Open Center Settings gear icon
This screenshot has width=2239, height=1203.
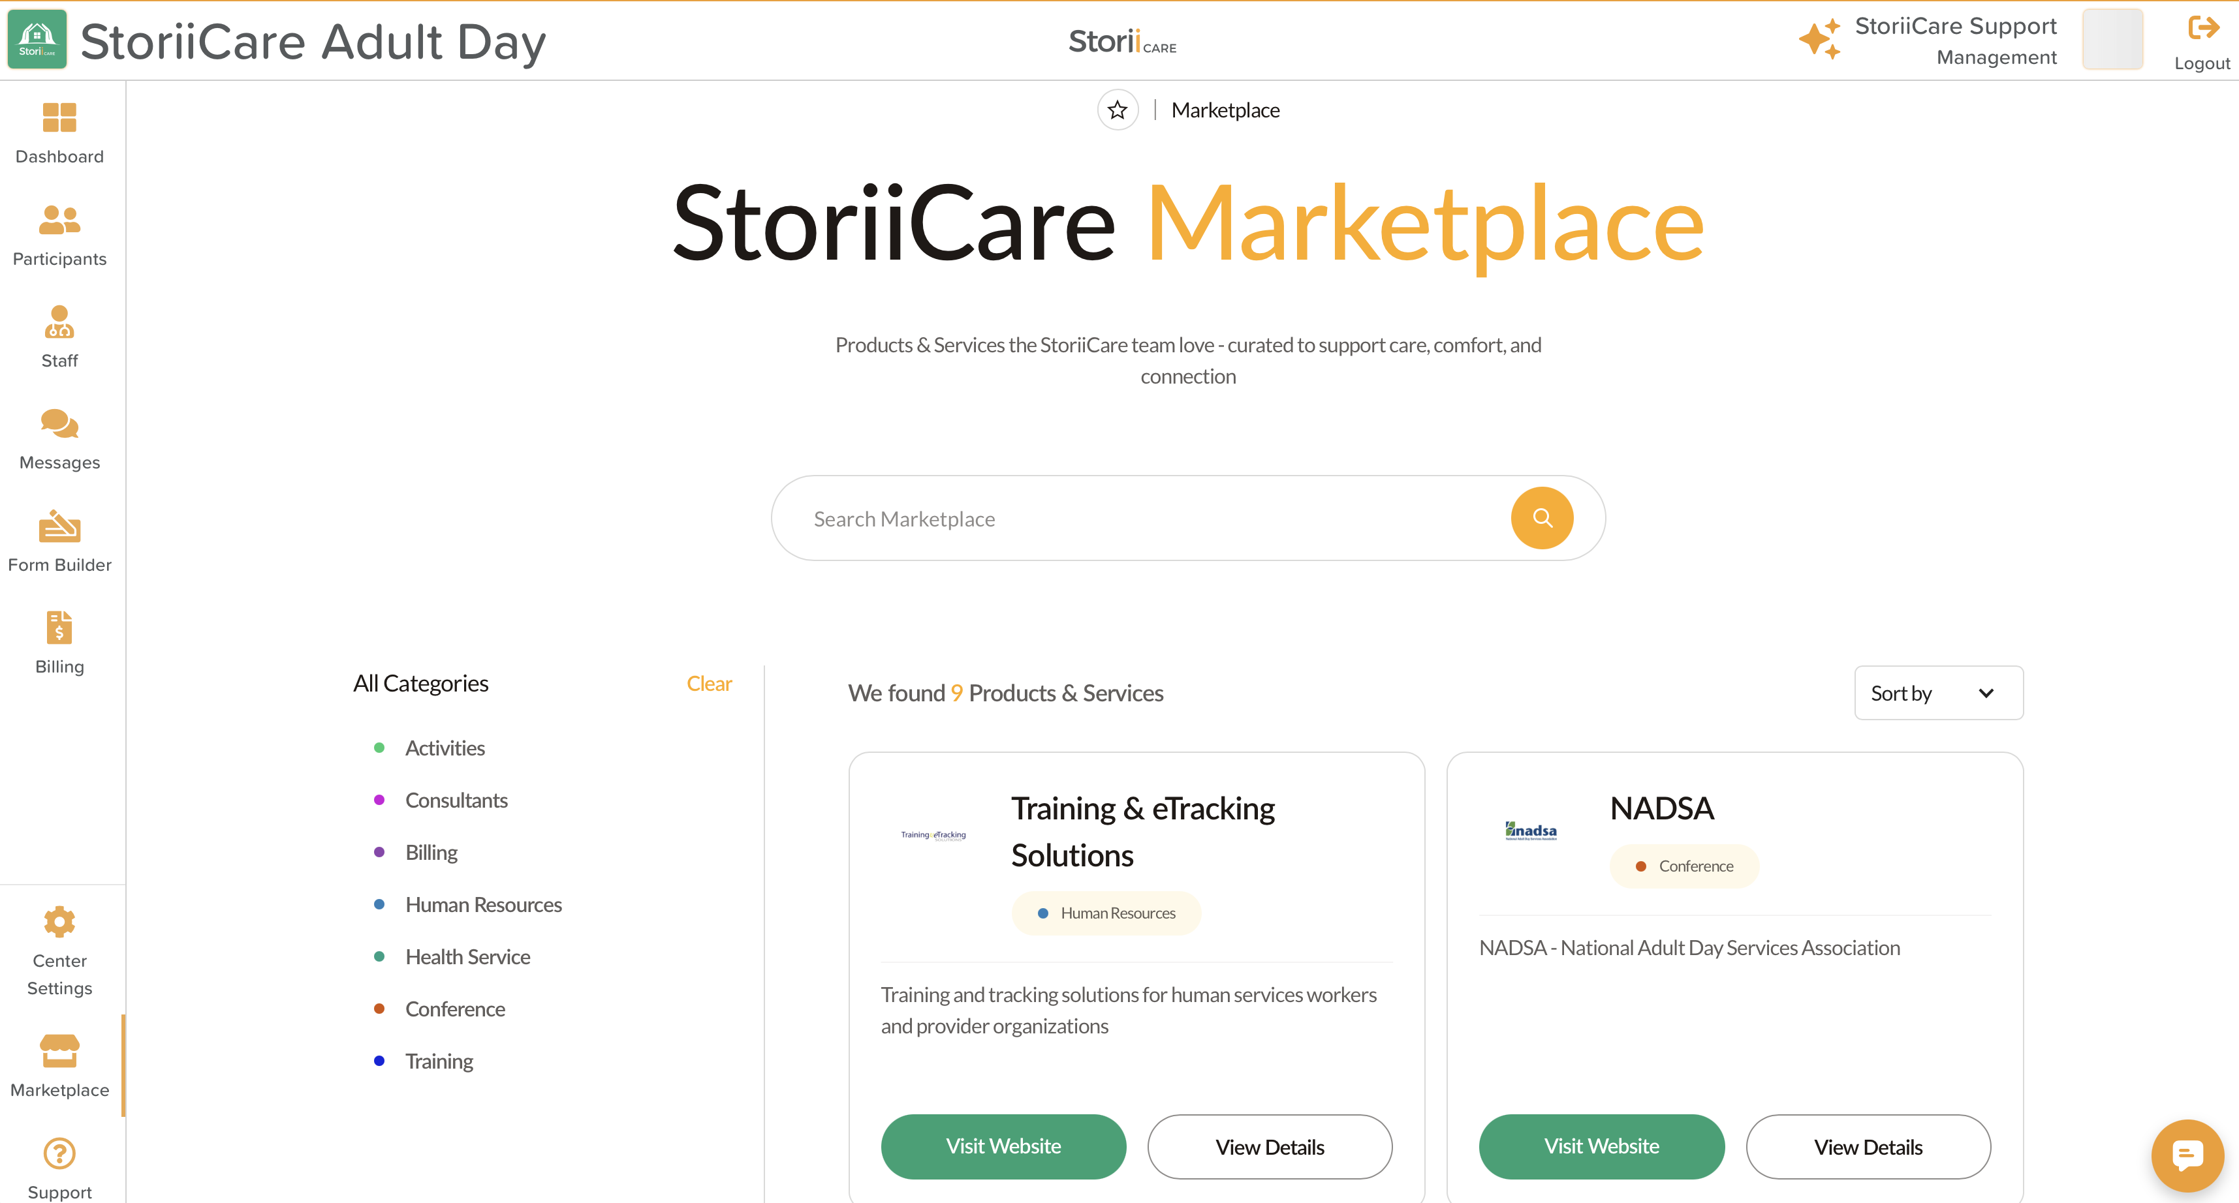click(x=59, y=922)
